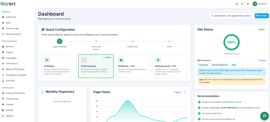Go to step 1 Apply Template
Image resolution: width=270 pixels, height=122 pixels.
coord(60,41)
